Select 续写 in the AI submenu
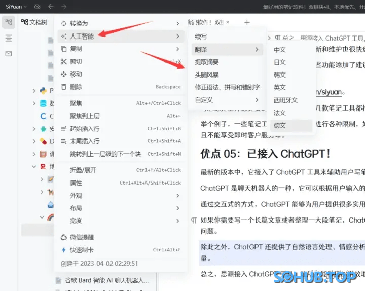 (x=227, y=37)
